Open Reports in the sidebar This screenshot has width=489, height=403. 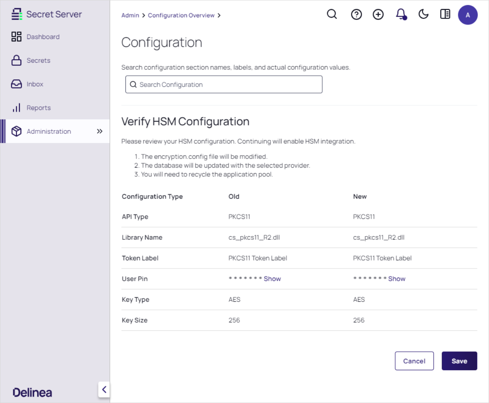point(38,108)
